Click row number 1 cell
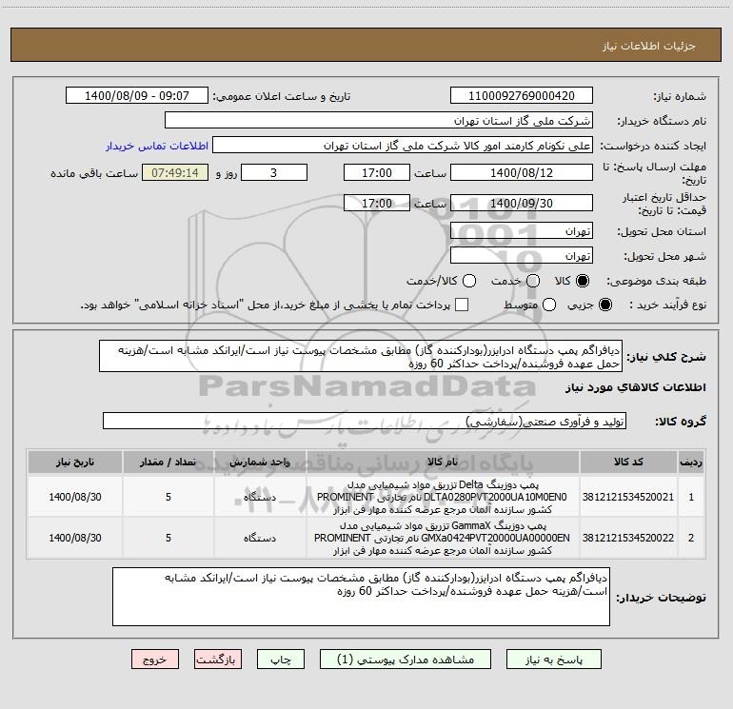Viewport: 733px width, 709px height. pyautogui.click(x=691, y=497)
